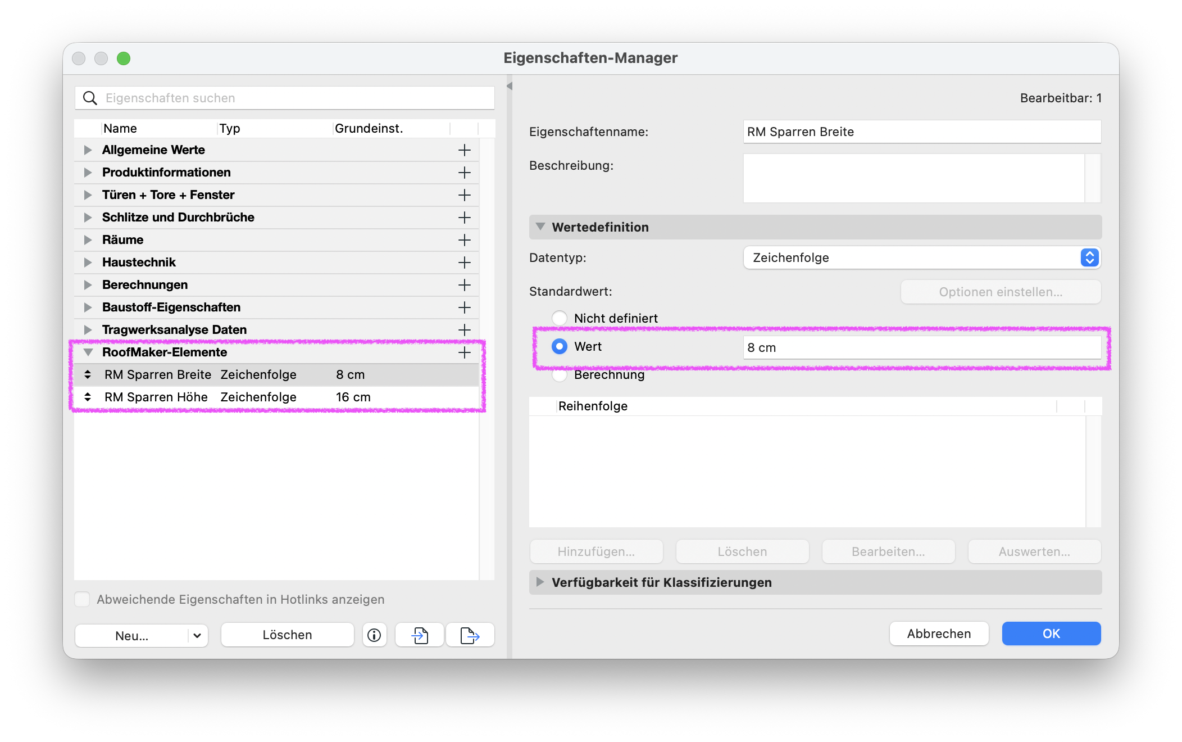Click the Typ column header
The height and width of the screenshot is (742, 1182).
coord(274,128)
